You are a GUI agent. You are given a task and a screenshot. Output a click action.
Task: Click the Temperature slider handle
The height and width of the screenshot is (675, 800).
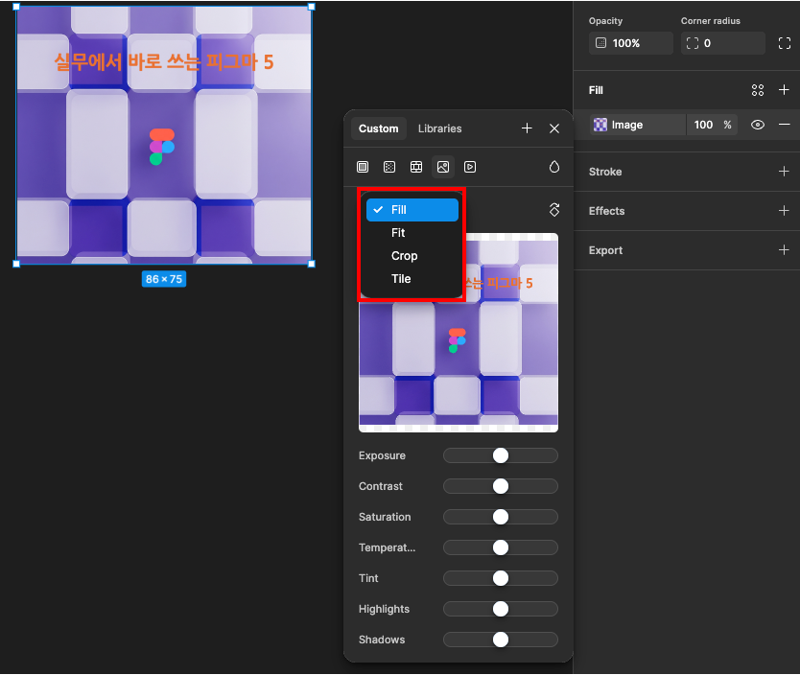click(501, 547)
